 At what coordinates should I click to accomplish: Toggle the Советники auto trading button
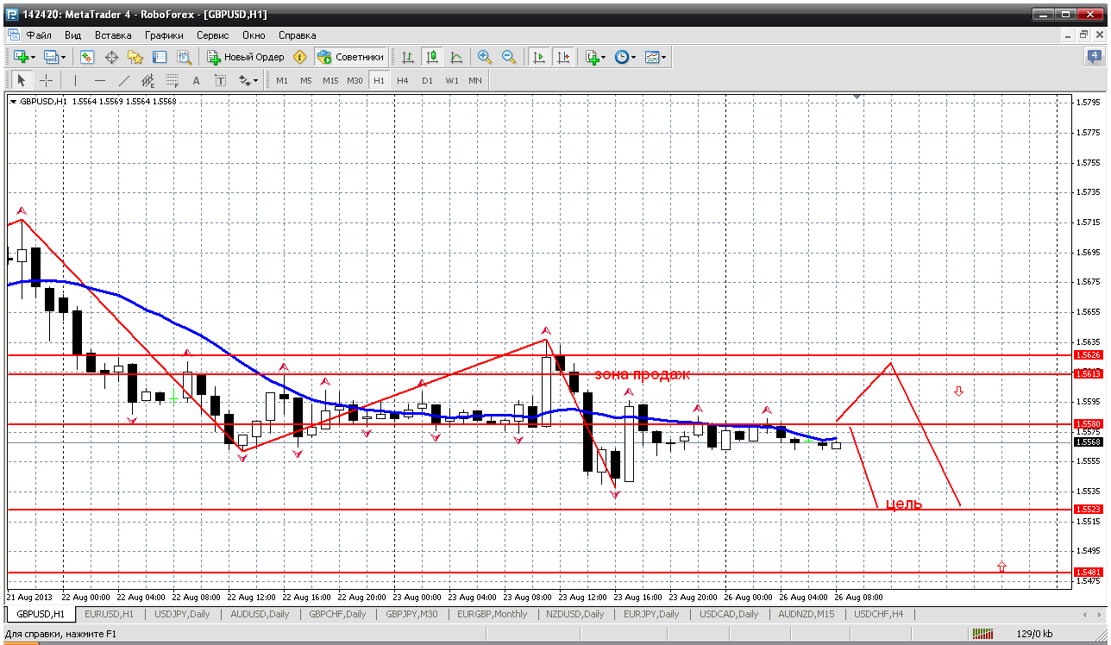coord(350,57)
